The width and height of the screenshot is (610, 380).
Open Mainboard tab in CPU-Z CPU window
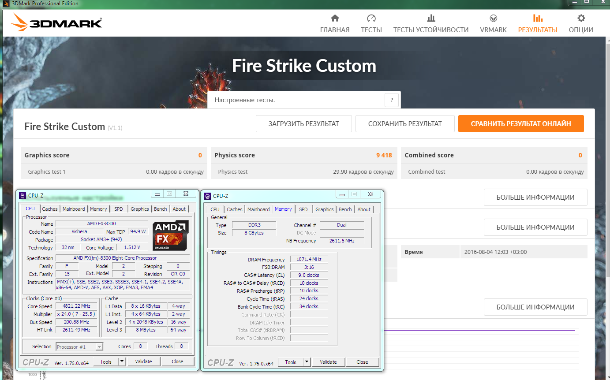coord(74,209)
